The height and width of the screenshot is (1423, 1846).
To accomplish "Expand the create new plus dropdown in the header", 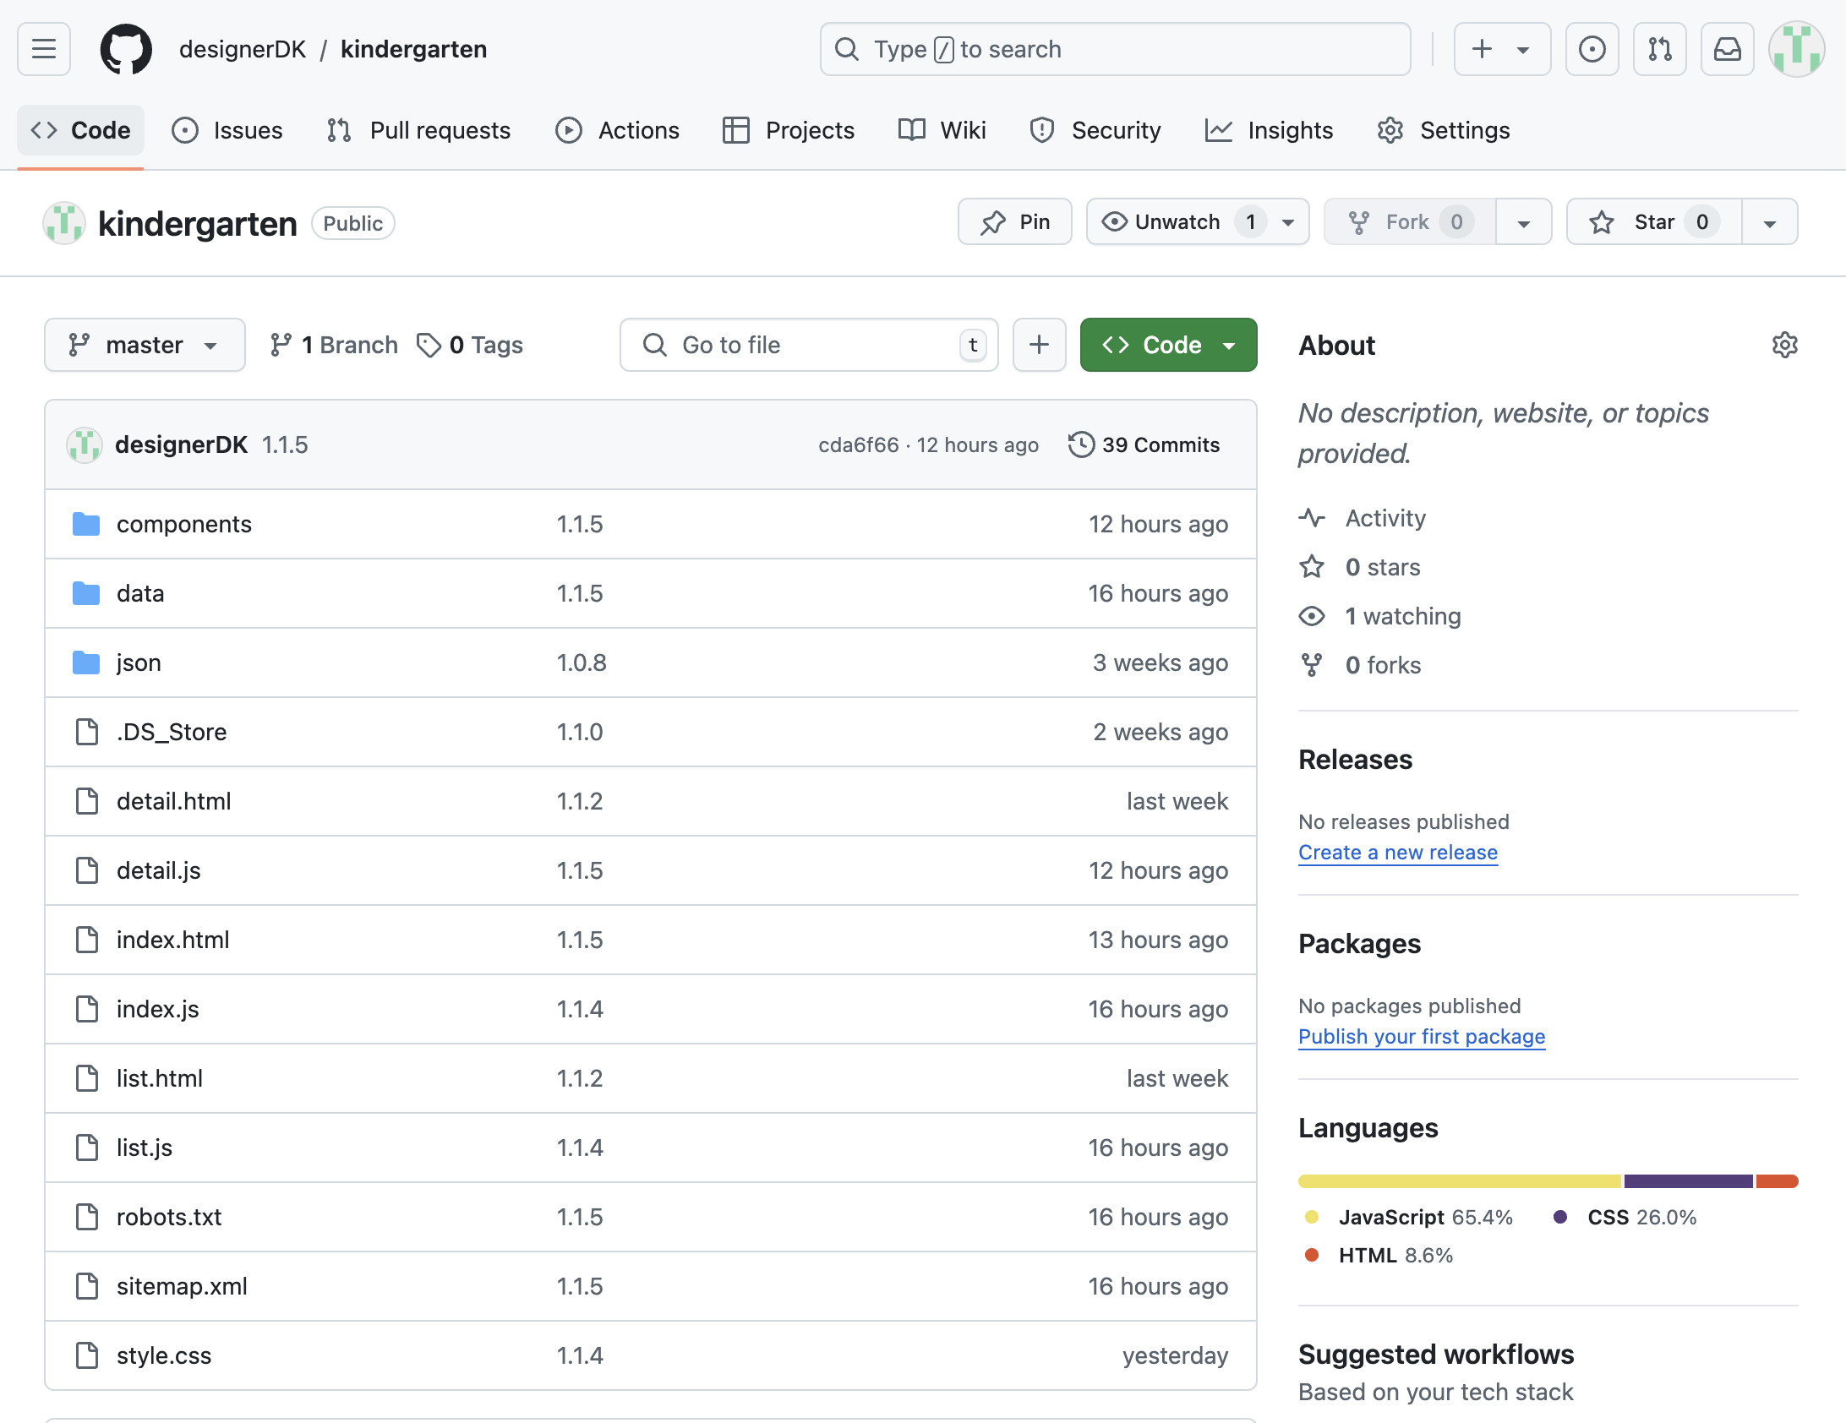I will tap(1501, 49).
